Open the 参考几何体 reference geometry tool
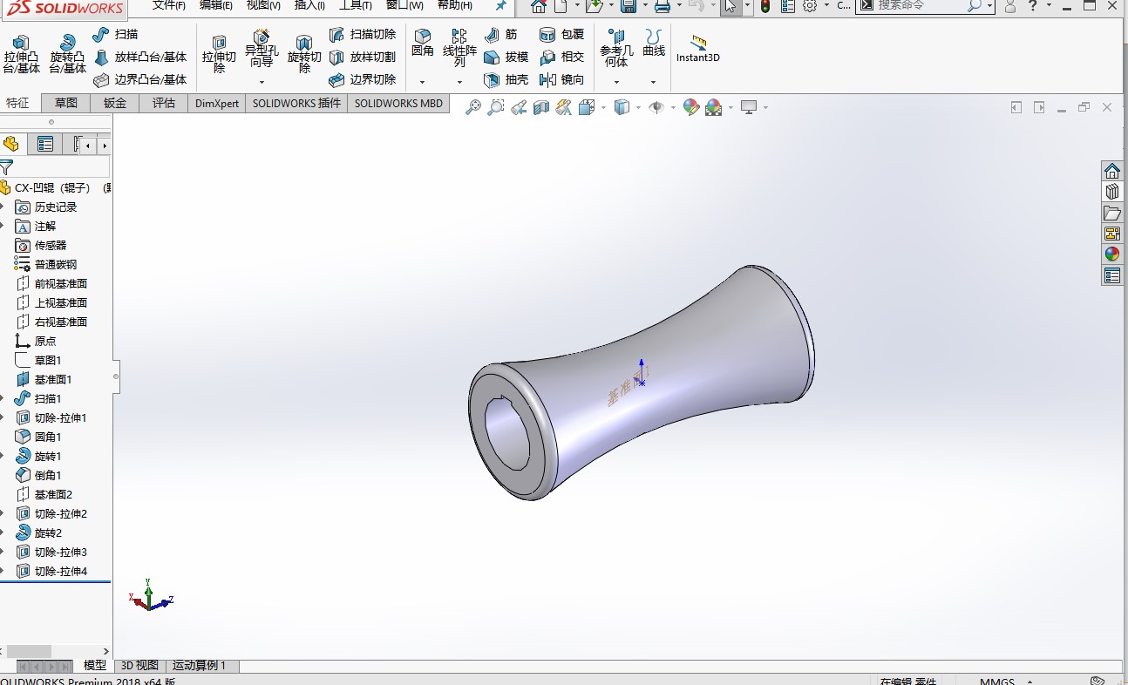Viewport: 1128px width, 685px height. pyautogui.click(x=616, y=49)
